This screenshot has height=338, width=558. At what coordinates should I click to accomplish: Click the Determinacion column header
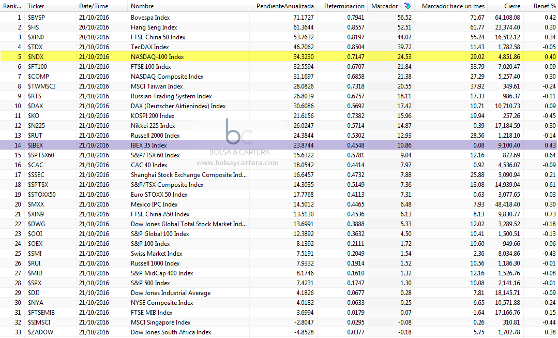pyautogui.click(x=343, y=6)
